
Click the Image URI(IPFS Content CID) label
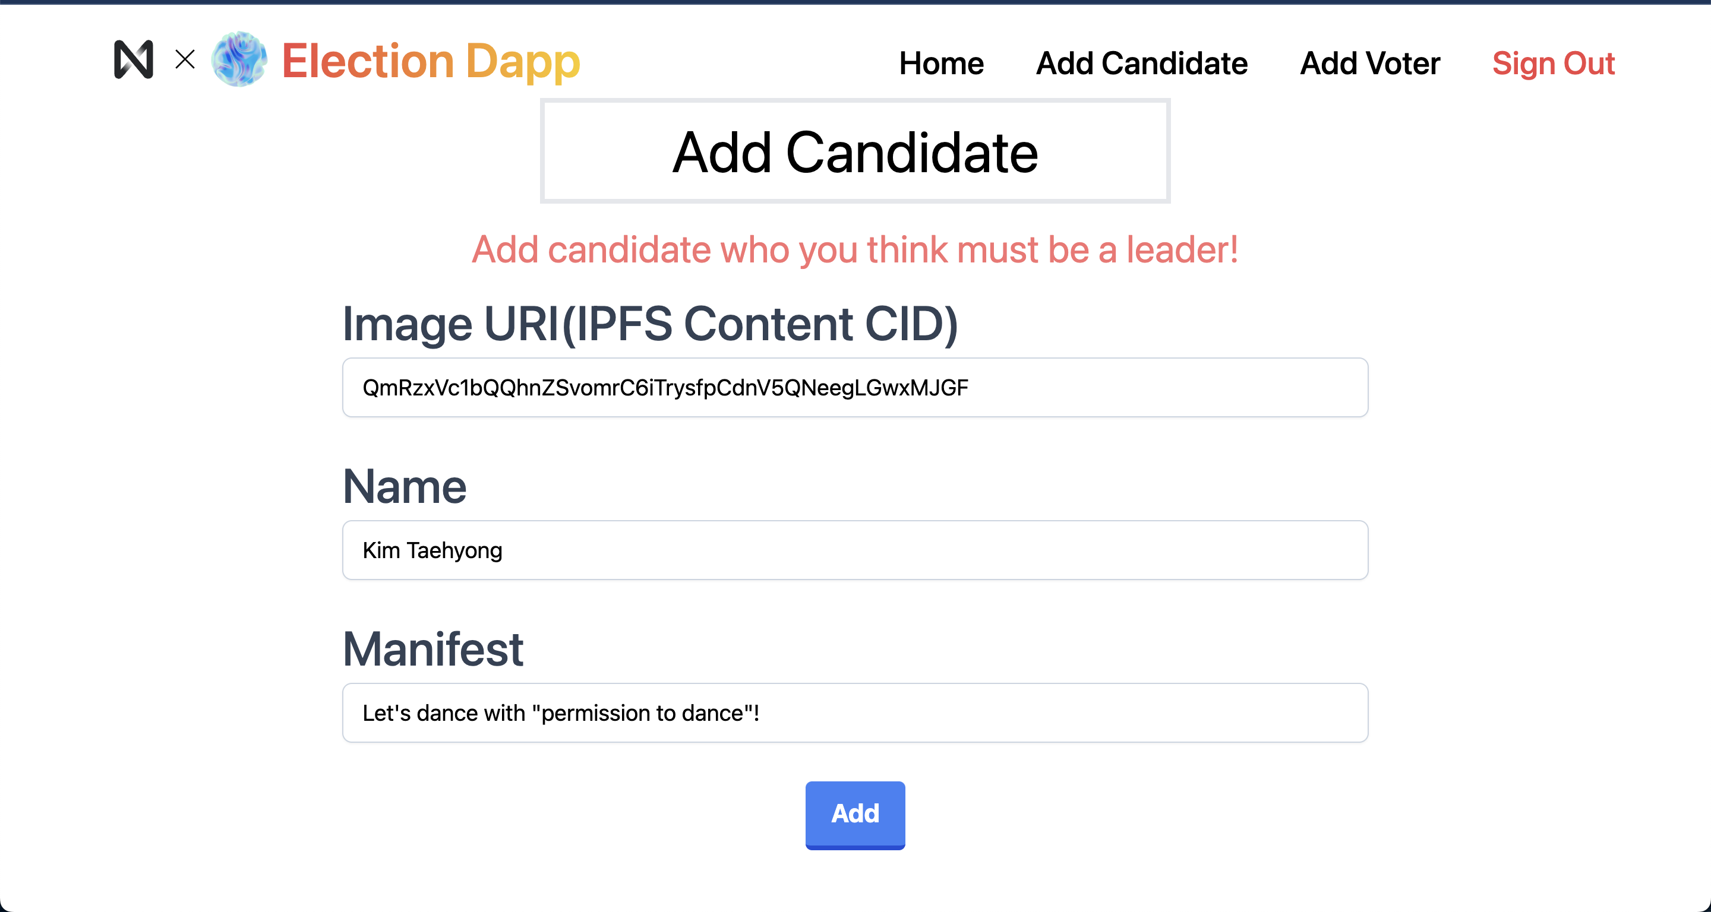tap(651, 324)
